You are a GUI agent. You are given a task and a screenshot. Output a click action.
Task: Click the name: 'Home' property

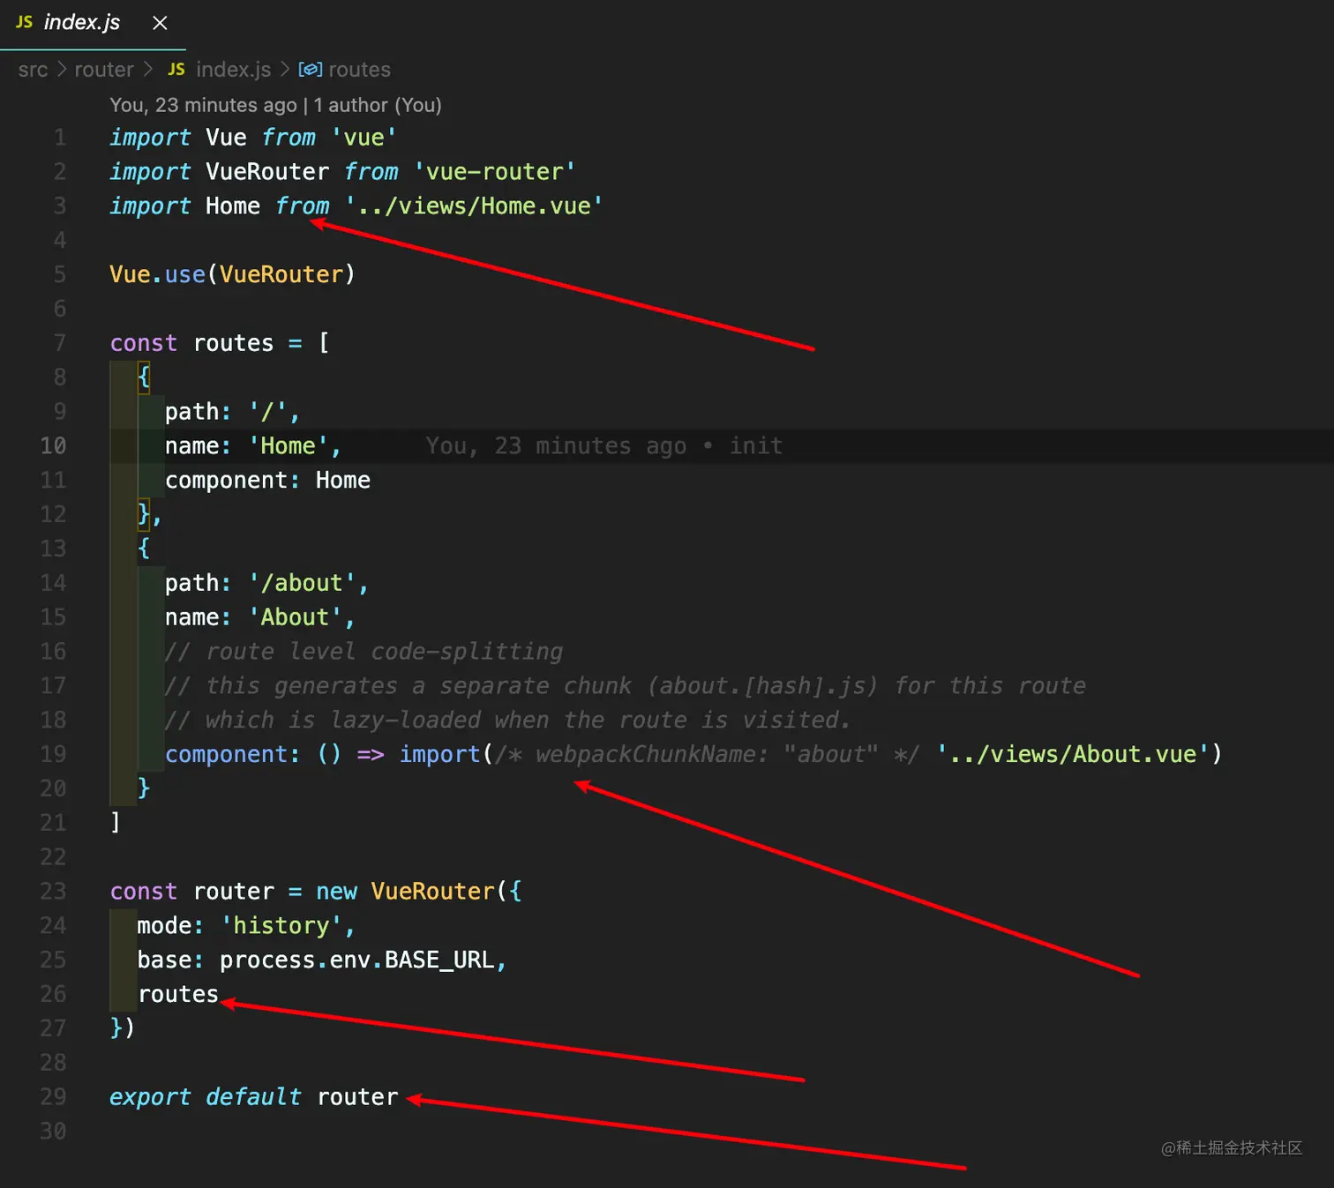pos(253,446)
